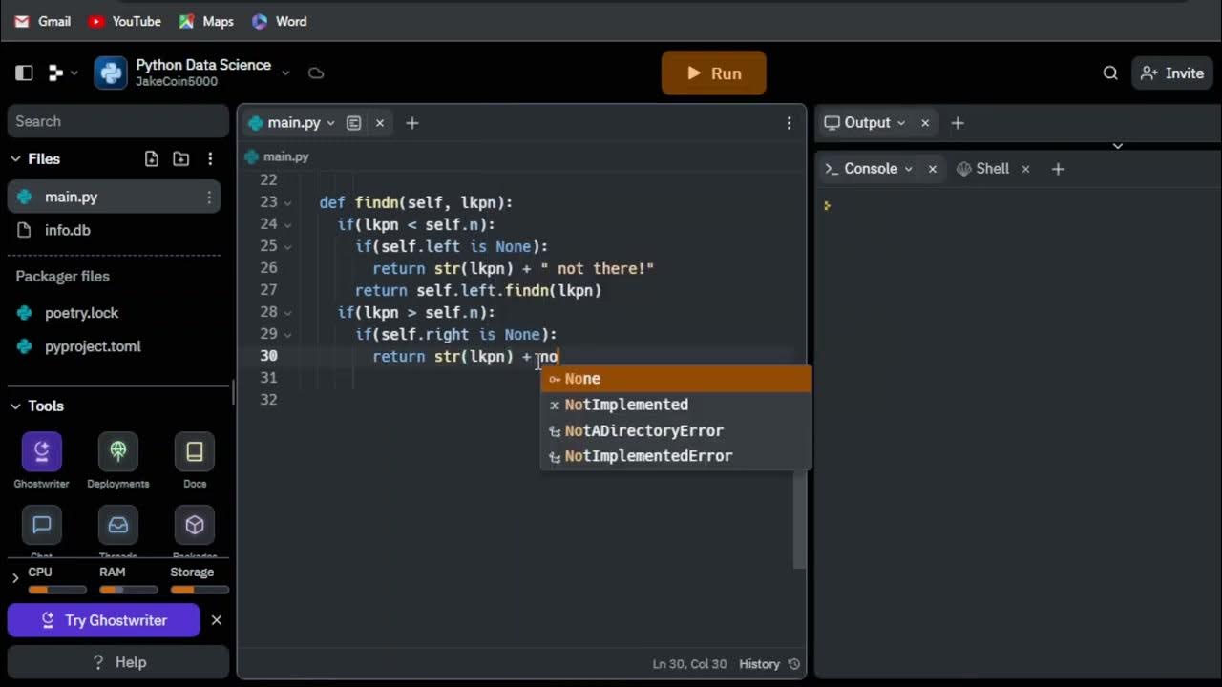The width and height of the screenshot is (1222, 687).
Task: Click the RAM usage bar
Action: coord(128,590)
